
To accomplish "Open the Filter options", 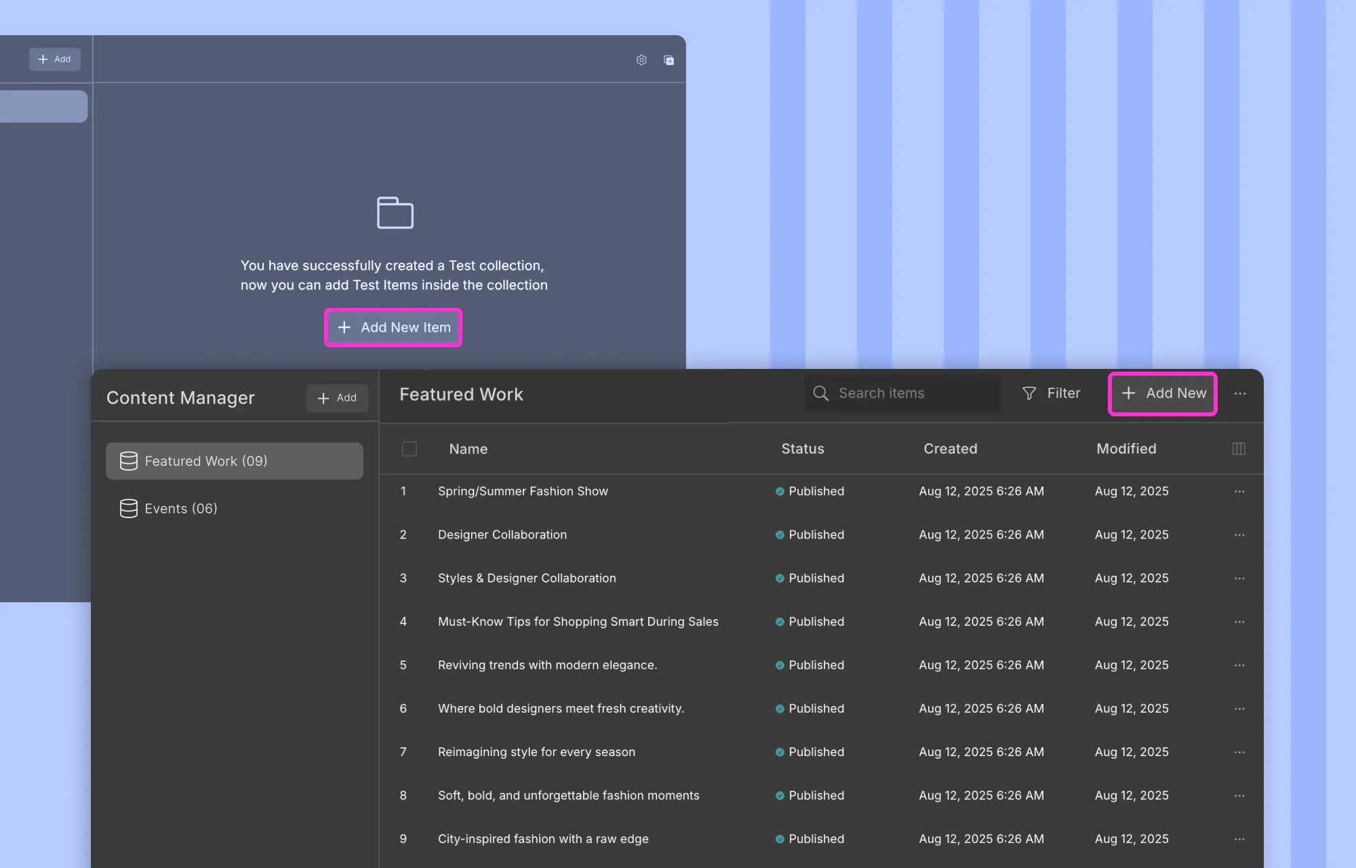I will click(x=1051, y=393).
